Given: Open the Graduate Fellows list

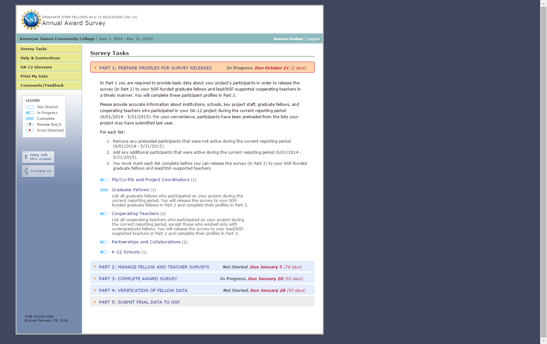Looking at the screenshot, I should pyautogui.click(x=130, y=190).
